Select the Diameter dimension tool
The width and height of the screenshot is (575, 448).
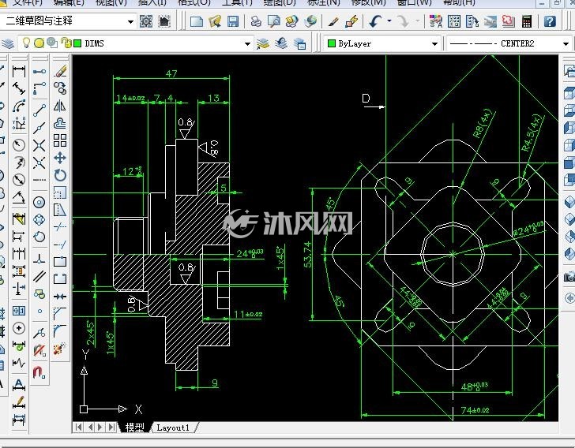click(x=19, y=180)
